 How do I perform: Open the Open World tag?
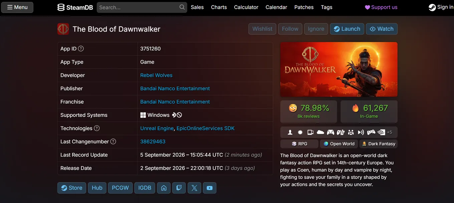click(339, 144)
